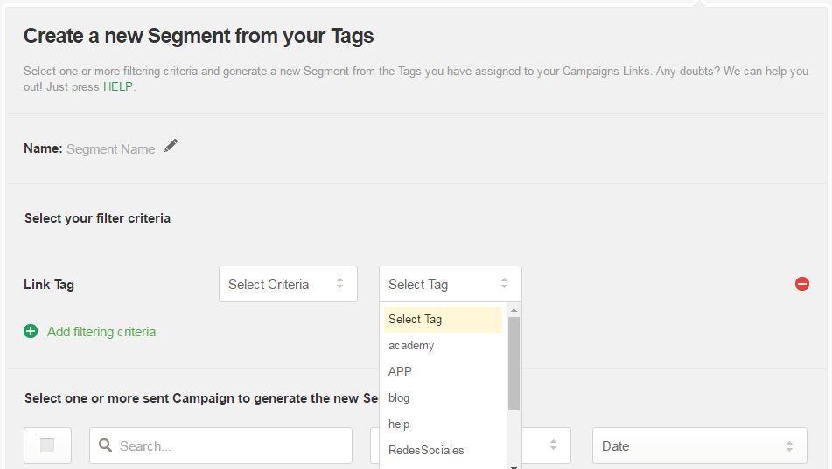Image resolution: width=832 pixels, height=469 pixels.
Task: Click the pencil icon to edit segment name
Action: click(x=171, y=146)
